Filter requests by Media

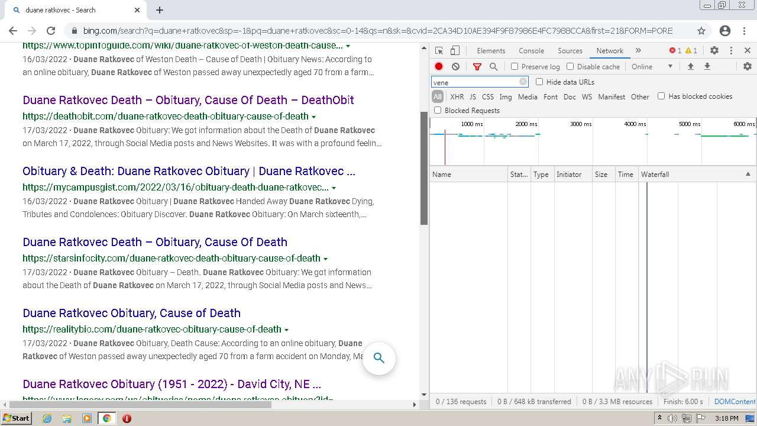[528, 96]
